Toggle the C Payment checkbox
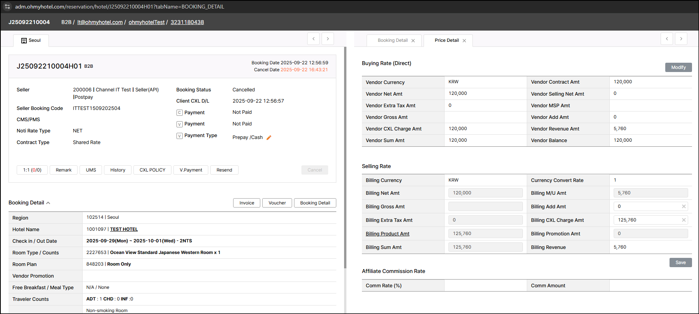The height and width of the screenshot is (314, 699). [179, 113]
